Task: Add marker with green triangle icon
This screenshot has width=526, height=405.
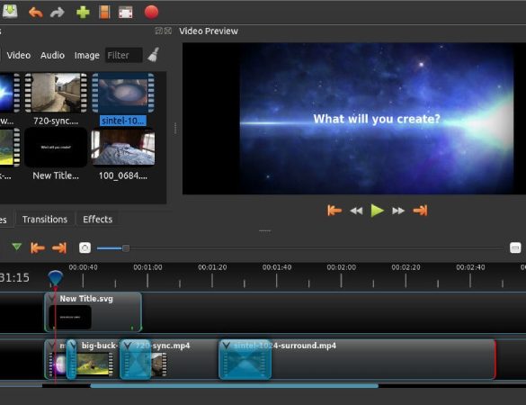Action: coord(17,247)
